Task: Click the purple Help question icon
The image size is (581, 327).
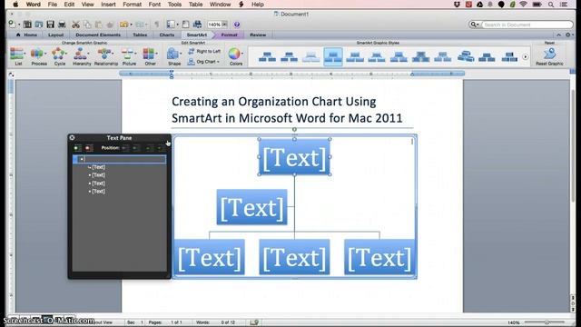Action: click(x=236, y=25)
